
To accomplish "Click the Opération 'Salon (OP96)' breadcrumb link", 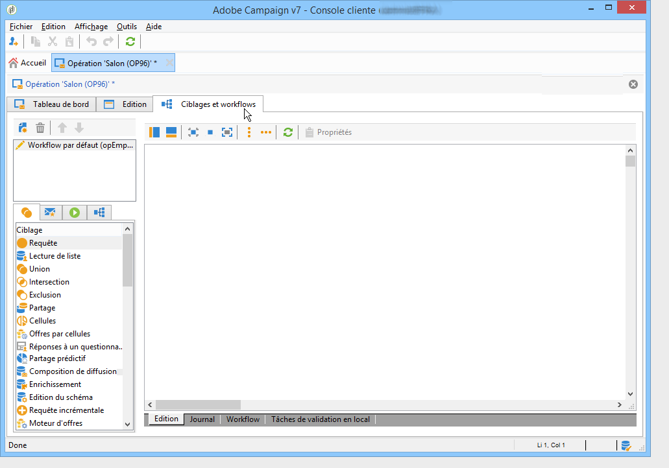I will [x=69, y=84].
